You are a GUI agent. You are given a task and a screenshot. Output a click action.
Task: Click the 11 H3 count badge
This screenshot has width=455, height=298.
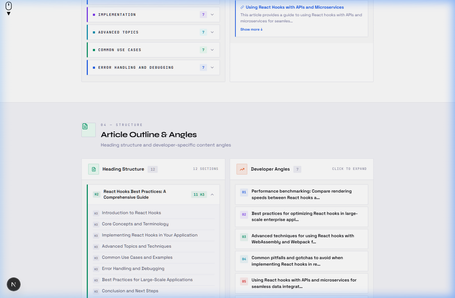[x=199, y=194]
